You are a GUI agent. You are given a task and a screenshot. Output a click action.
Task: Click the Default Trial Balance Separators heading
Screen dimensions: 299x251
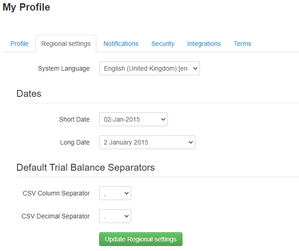tap(85, 167)
